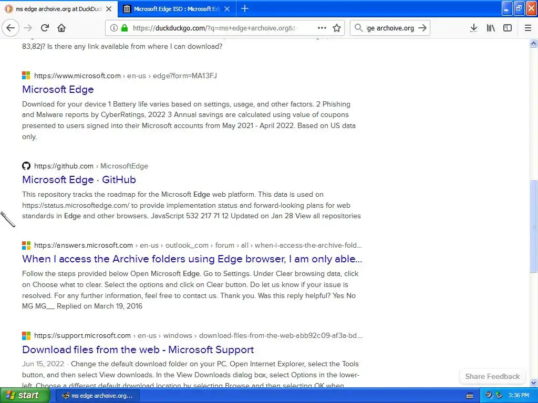Open the Archive folders using Edge result
Viewport: 538px width, 403px height.
click(192, 259)
